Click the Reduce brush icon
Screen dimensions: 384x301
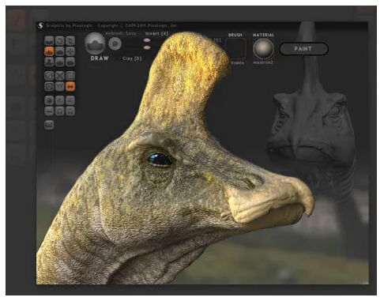coord(49,76)
